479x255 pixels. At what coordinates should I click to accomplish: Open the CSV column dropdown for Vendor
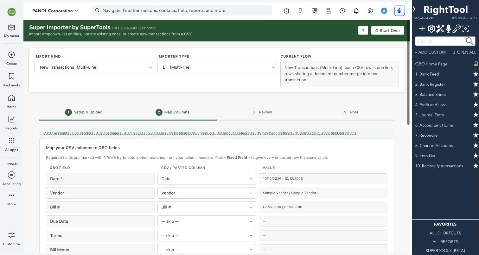[207, 193]
